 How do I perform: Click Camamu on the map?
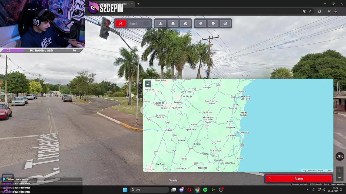(233, 136)
